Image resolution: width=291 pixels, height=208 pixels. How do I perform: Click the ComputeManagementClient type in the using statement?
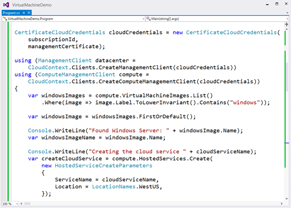tap(76, 75)
